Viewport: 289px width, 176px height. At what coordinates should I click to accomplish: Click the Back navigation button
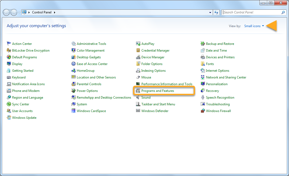point(6,12)
